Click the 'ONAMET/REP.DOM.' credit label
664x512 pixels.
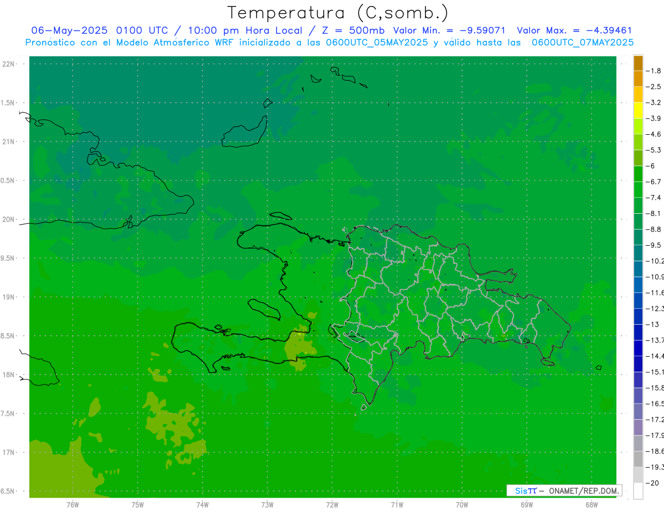coord(584,490)
